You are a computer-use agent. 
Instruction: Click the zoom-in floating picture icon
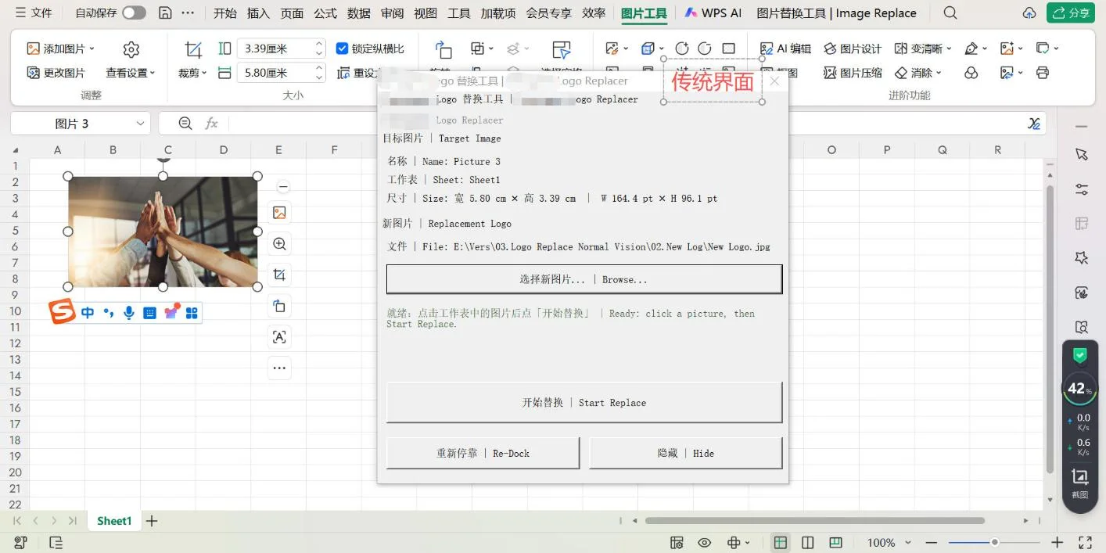coord(279,244)
